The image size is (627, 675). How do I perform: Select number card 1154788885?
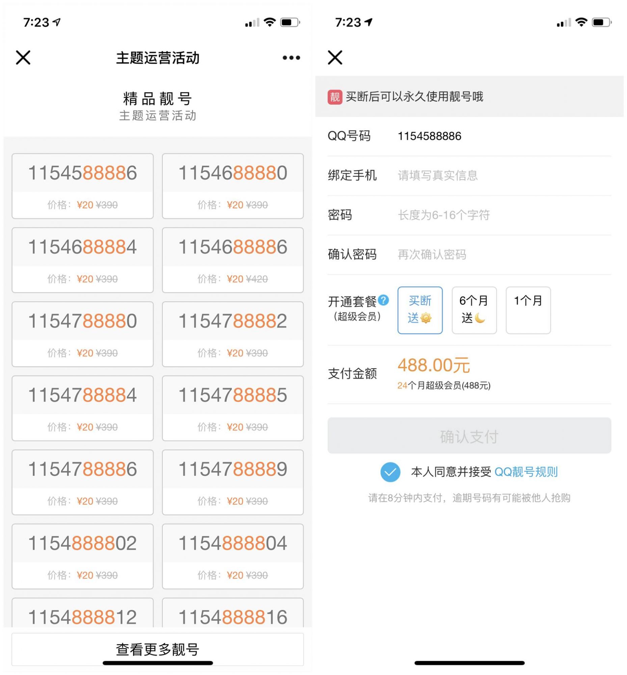(233, 408)
